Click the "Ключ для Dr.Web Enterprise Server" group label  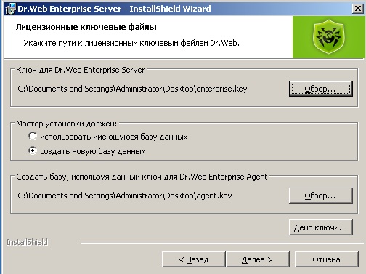80,70
